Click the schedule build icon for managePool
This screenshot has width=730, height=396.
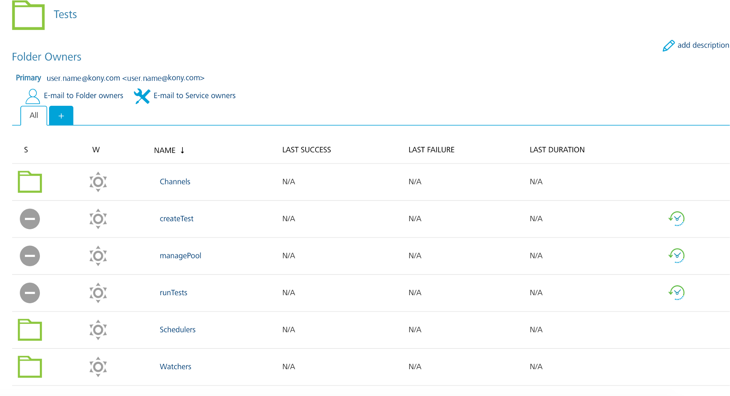point(677,256)
